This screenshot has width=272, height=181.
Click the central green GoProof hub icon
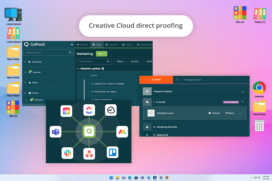[x=89, y=131]
